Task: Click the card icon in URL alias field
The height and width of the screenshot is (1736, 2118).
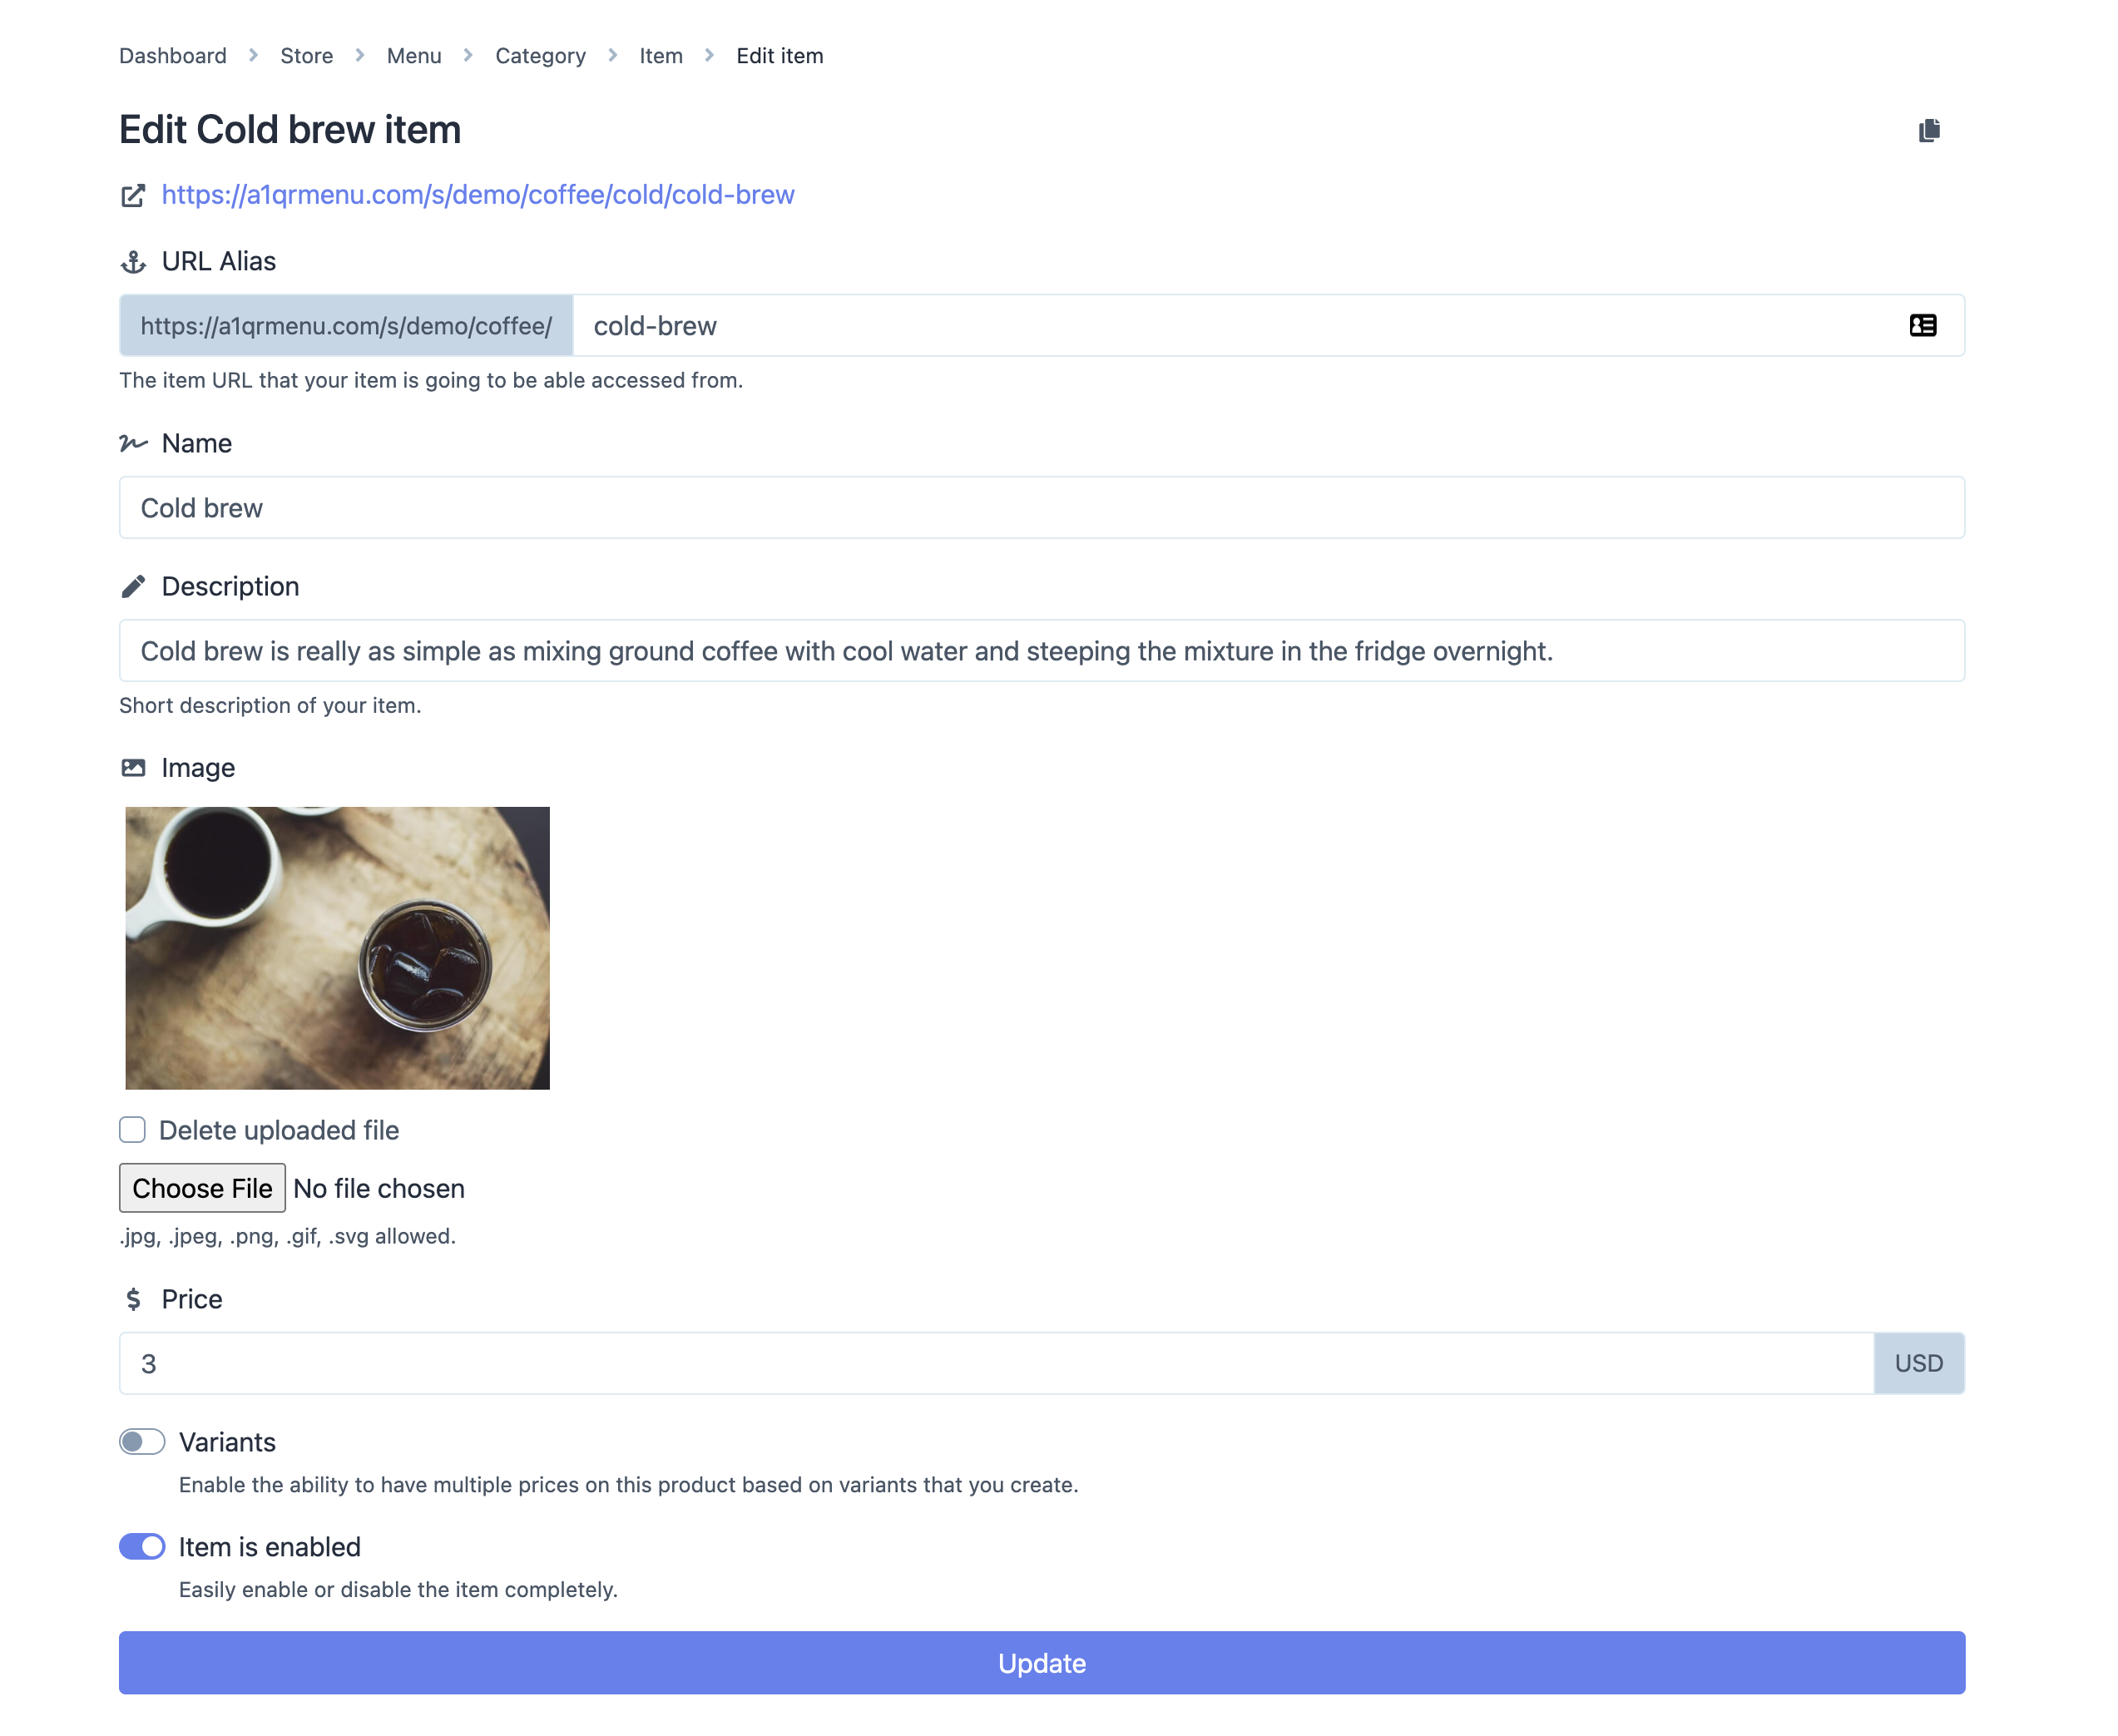Action: pyautogui.click(x=1922, y=326)
